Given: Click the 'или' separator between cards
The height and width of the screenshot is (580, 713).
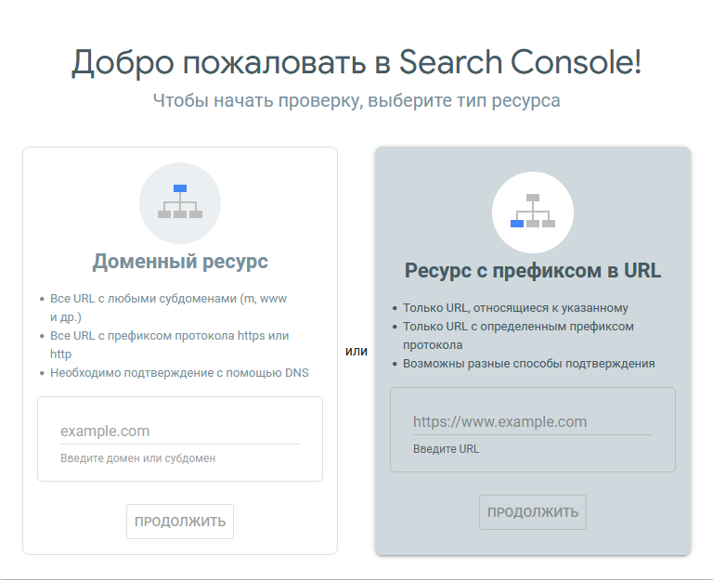Looking at the screenshot, I should (x=356, y=351).
